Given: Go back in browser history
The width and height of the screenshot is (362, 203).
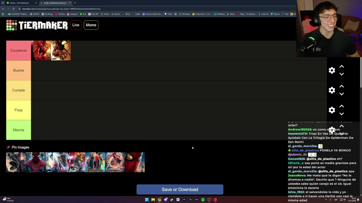Looking at the screenshot, I should coord(3,9).
